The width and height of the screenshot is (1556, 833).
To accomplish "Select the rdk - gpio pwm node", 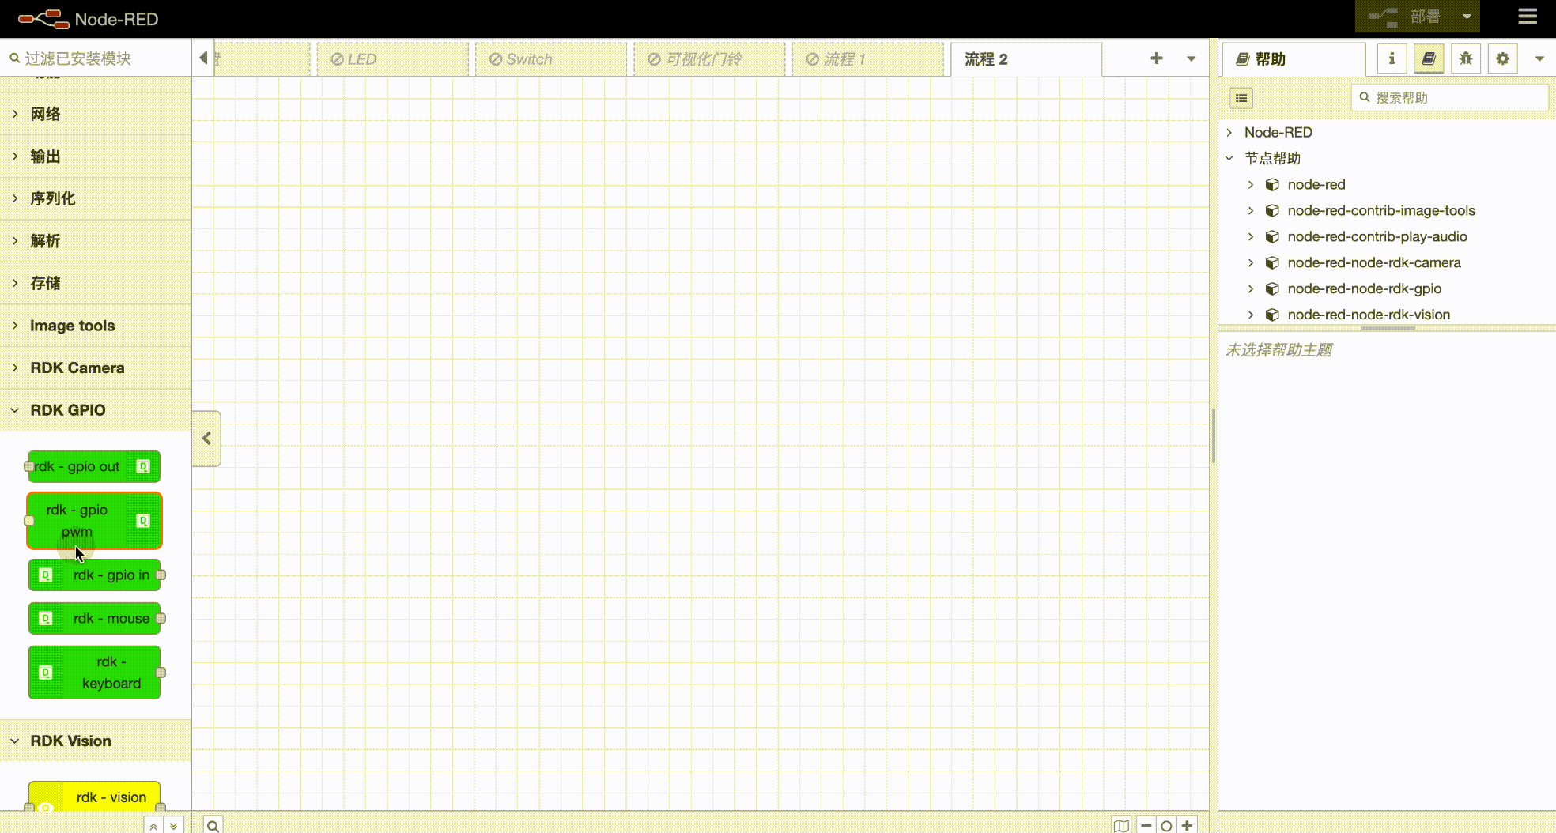I will (x=94, y=521).
